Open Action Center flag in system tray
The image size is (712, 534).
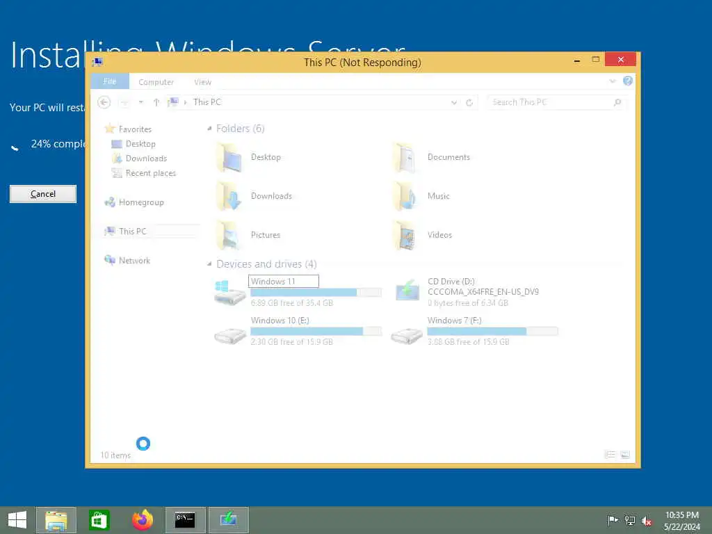pos(613,520)
